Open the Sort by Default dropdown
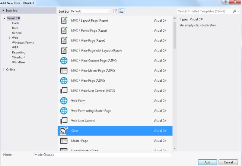 point(90,11)
